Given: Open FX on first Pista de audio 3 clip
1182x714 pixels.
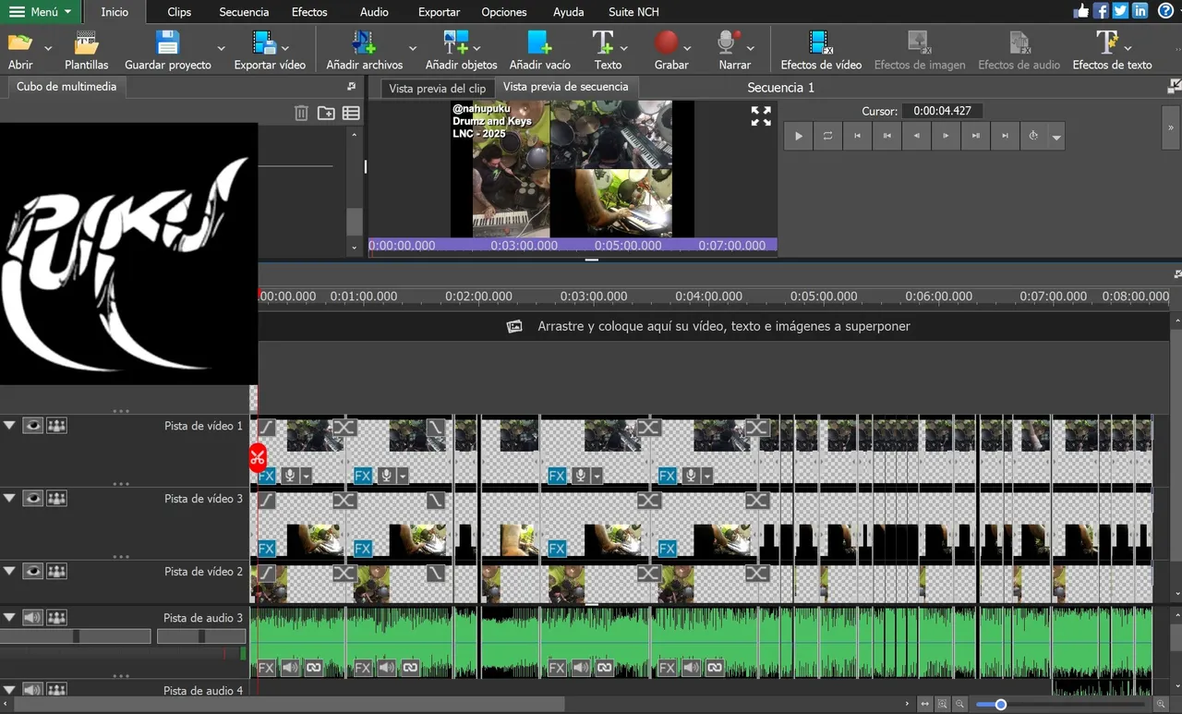Looking at the screenshot, I should click(267, 668).
